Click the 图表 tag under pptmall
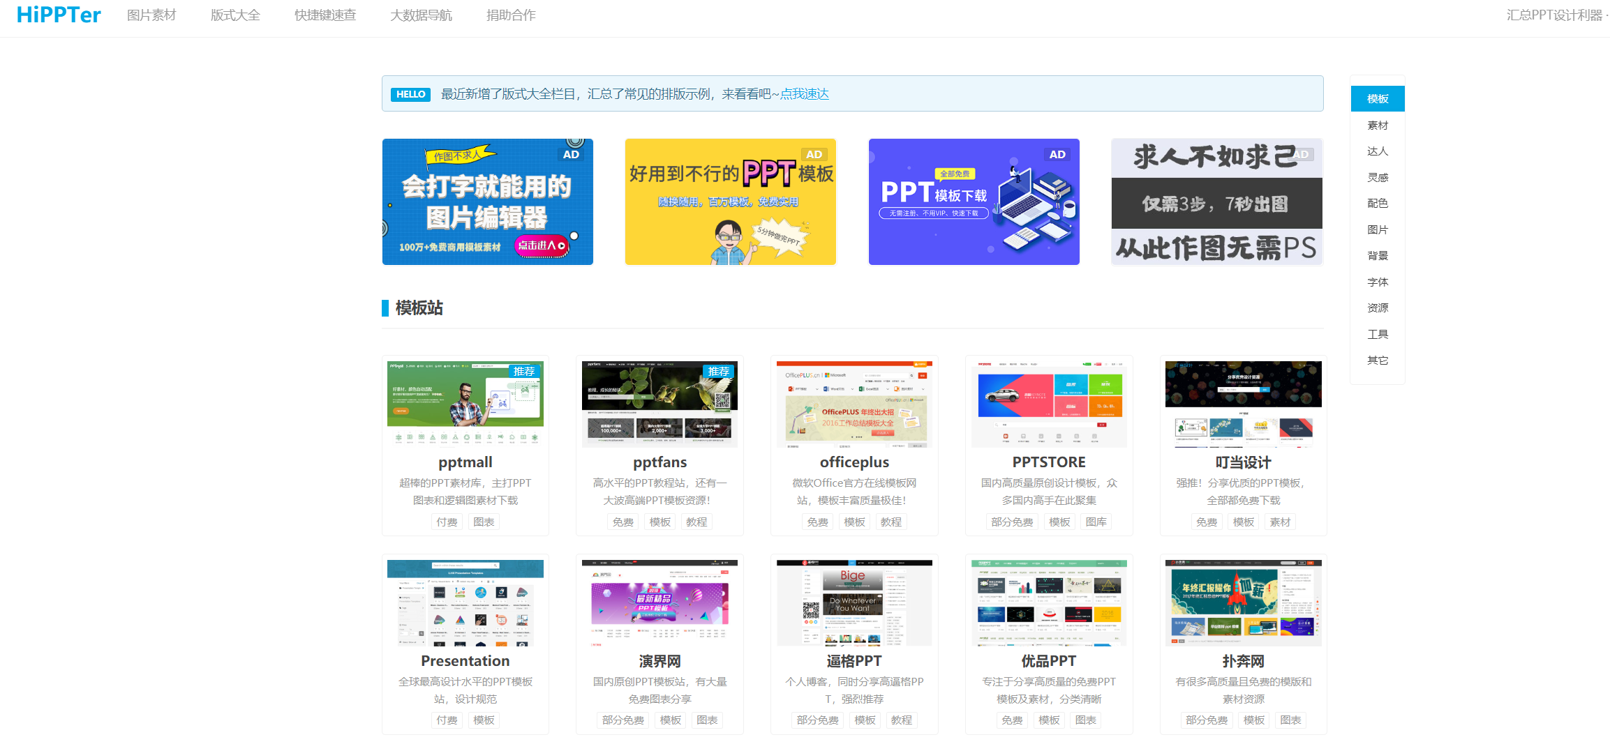 click(484, 522)
